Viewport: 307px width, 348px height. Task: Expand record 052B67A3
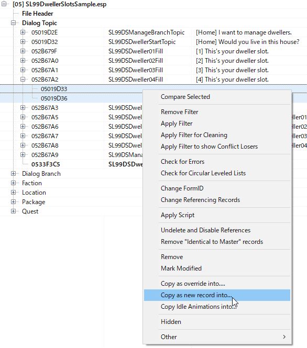(23, 108)
